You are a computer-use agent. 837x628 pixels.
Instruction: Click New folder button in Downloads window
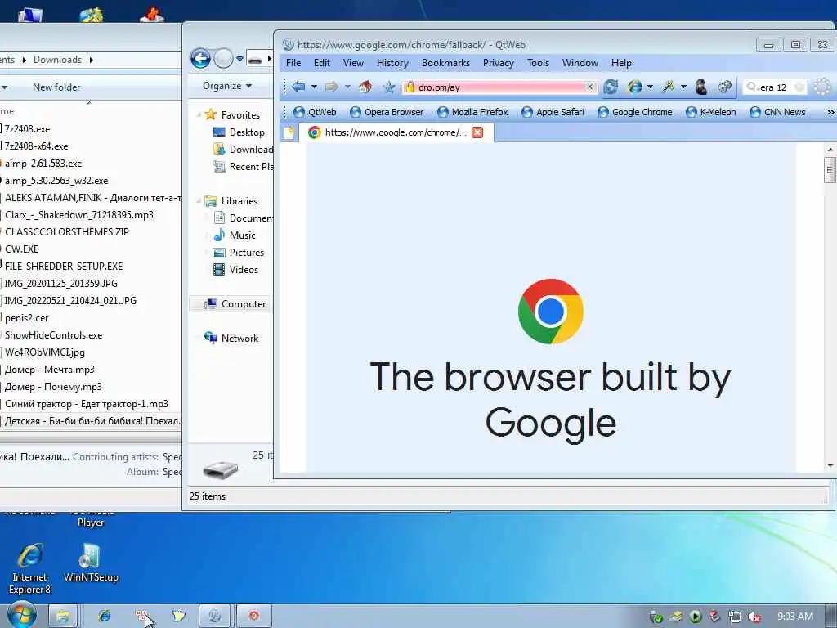pyautogui.click(x=56, y=87)
